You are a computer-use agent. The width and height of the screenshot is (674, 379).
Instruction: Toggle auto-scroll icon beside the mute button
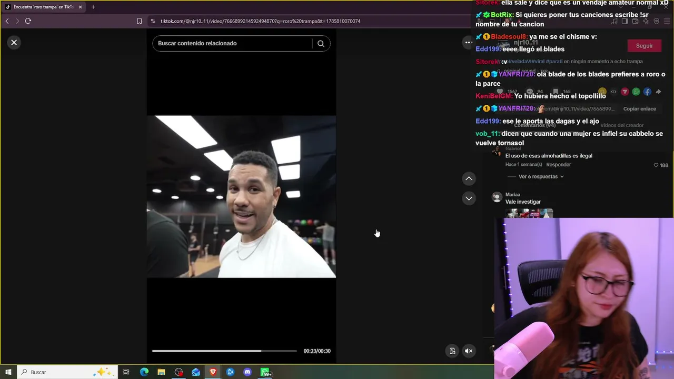point(452,351)
